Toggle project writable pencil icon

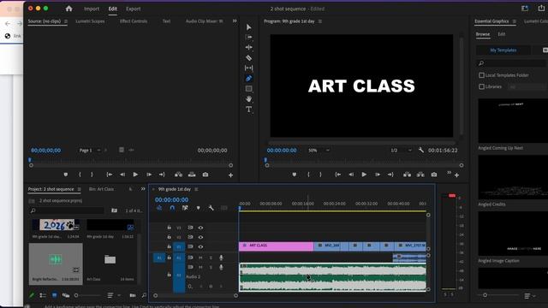pyautogui.click(x=32, y=295)
